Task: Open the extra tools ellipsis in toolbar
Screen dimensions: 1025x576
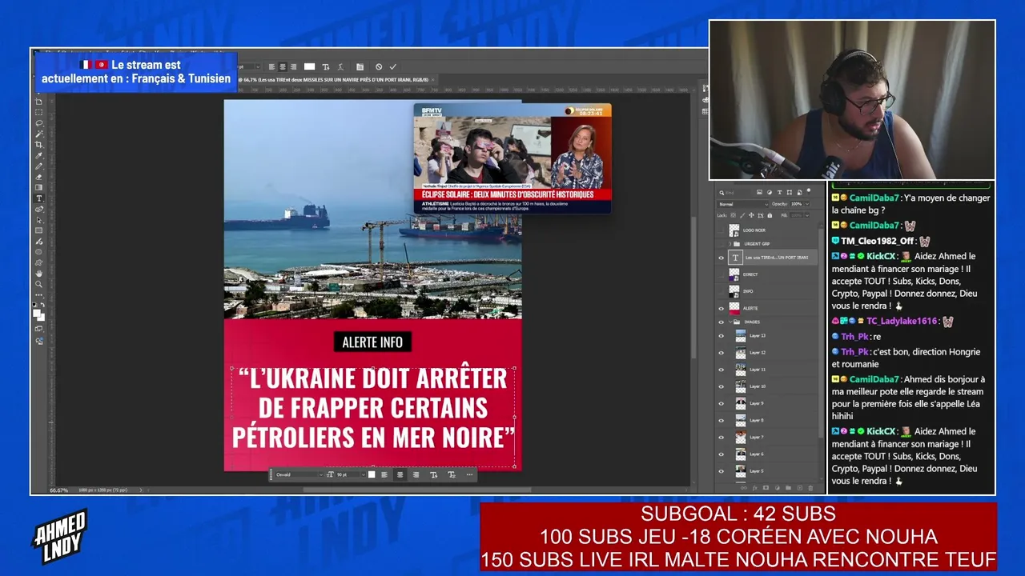Action: coord(38,294)
